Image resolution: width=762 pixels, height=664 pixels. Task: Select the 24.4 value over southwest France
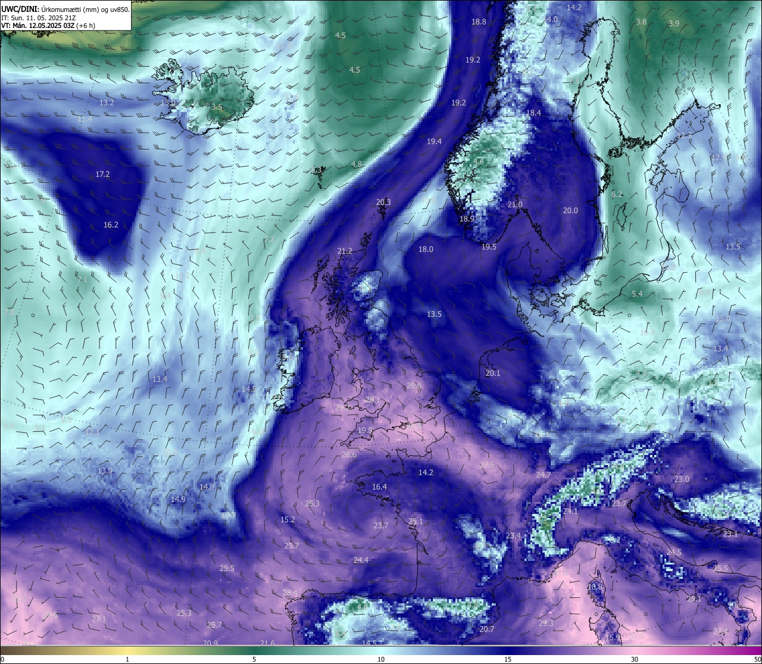click(x=361, y=560)
